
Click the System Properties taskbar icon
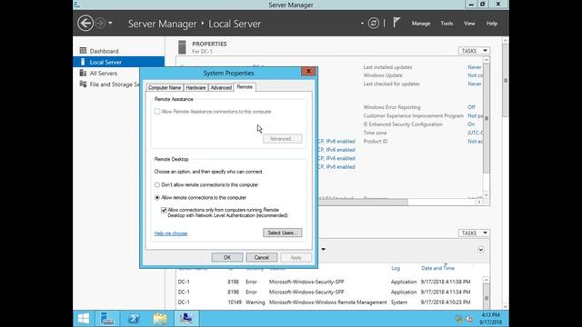pos(186,319)
